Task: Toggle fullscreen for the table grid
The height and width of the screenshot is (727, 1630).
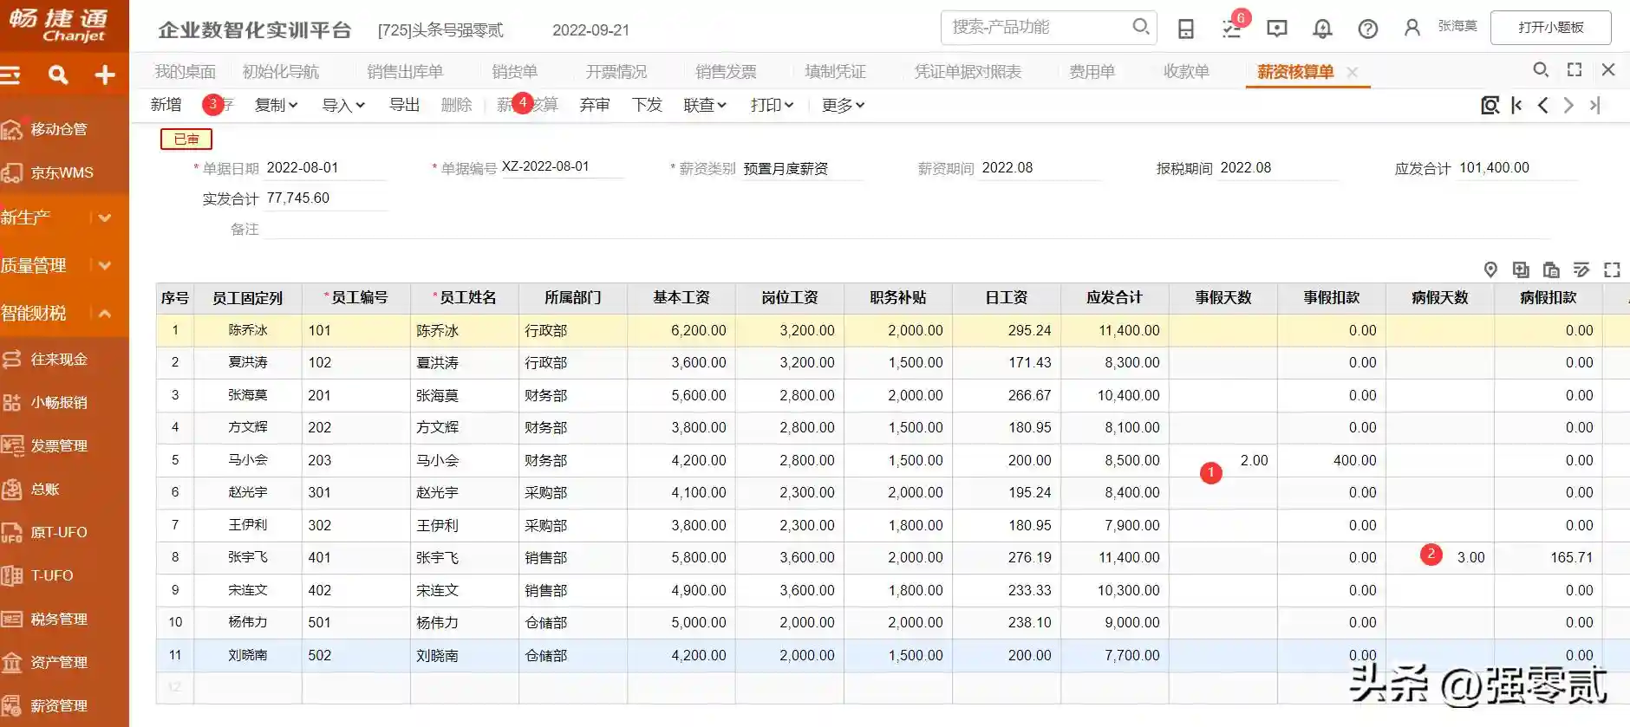Action: (x=1612, y=269)
